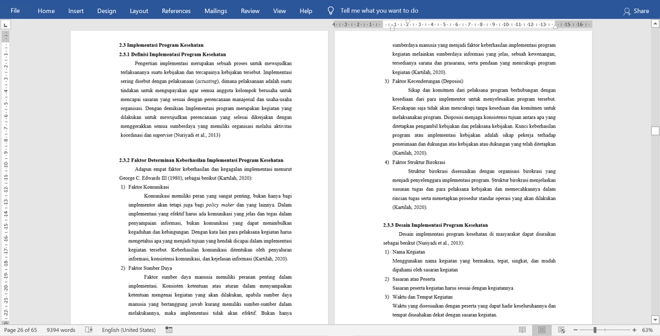Click list item Faktor Kecenderungan (Deposisi)
The height and width of the screenshot is (336, 660).
pos(428,81)
